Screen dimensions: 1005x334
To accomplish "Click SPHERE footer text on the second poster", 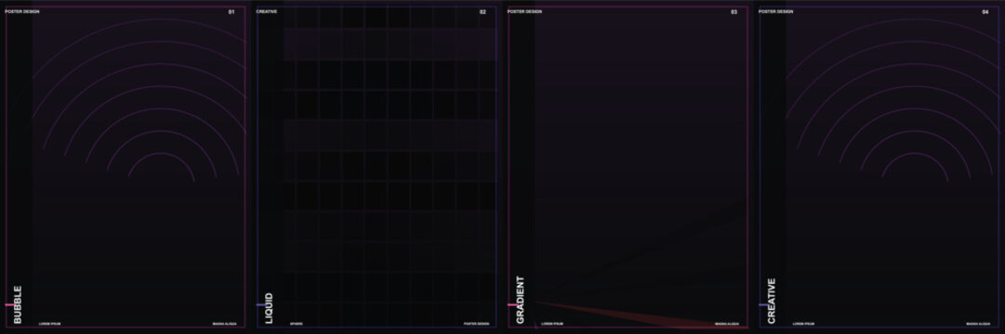I will (x=297, y=324).
